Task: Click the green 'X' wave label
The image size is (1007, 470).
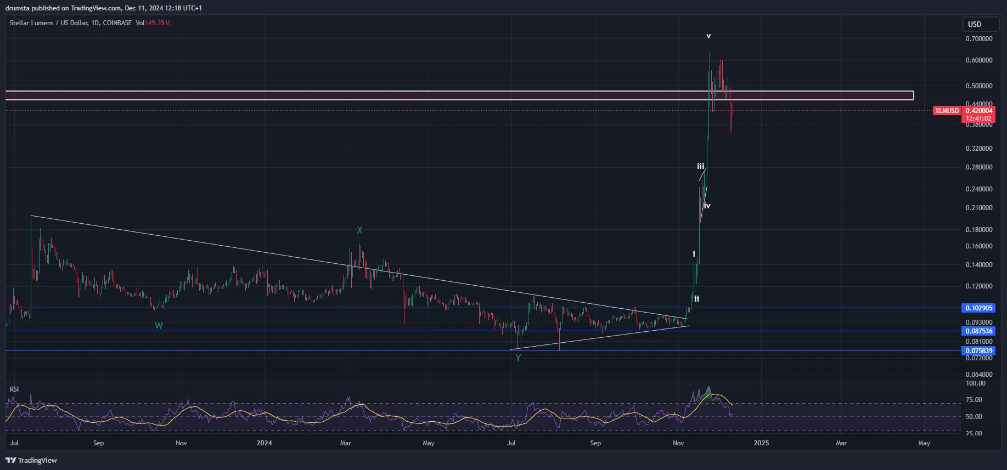Action: pos(359,230)
